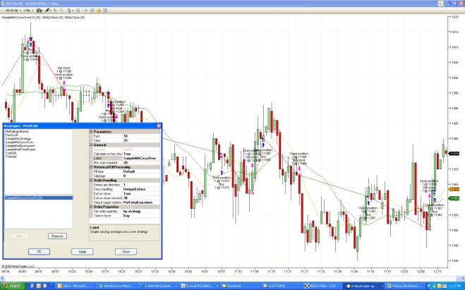Click Close button in Strategies dialog
The width and height of the screenshot is (465, 290).
[126, 251]
